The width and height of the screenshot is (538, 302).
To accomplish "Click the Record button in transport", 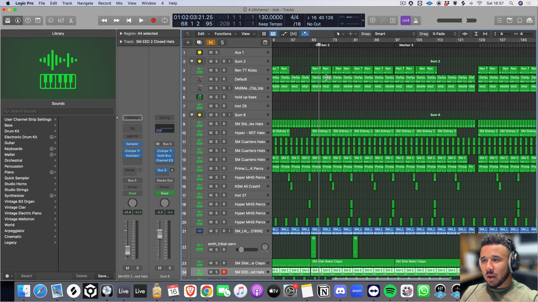I will pyautogui.click(x=153, y=20).
